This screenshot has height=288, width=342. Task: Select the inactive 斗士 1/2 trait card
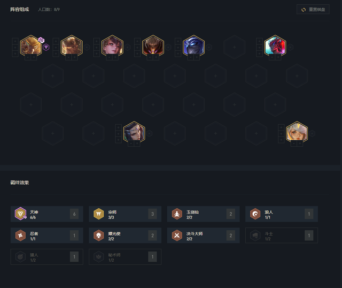(282, 236)
